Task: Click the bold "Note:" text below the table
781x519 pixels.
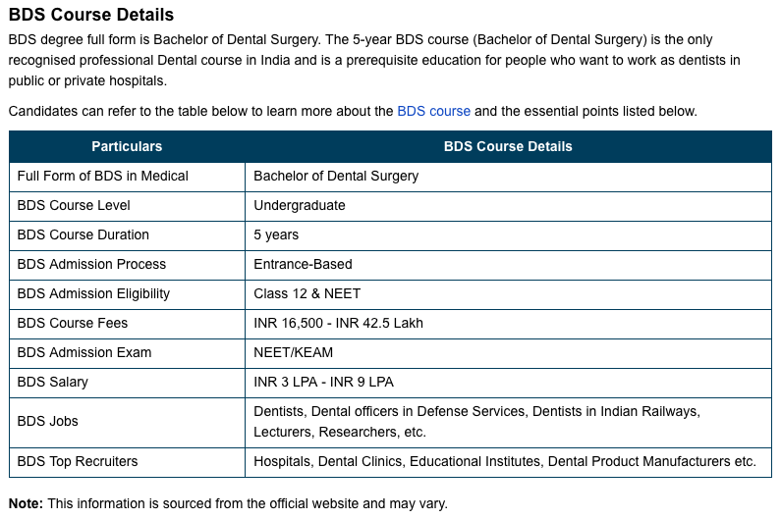Action: (x=26, y=503)
